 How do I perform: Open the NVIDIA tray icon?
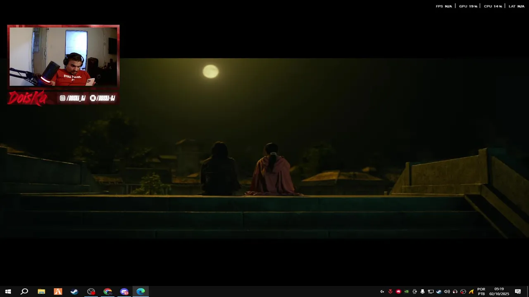tap(406, 292)
